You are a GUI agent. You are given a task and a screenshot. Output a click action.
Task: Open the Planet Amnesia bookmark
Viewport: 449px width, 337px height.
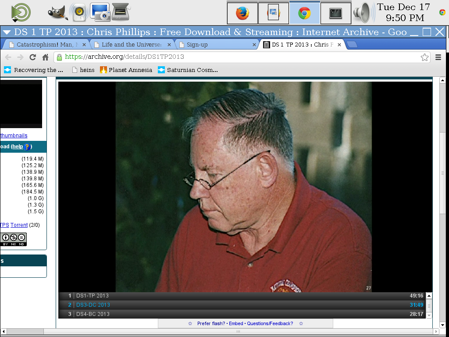126,70
